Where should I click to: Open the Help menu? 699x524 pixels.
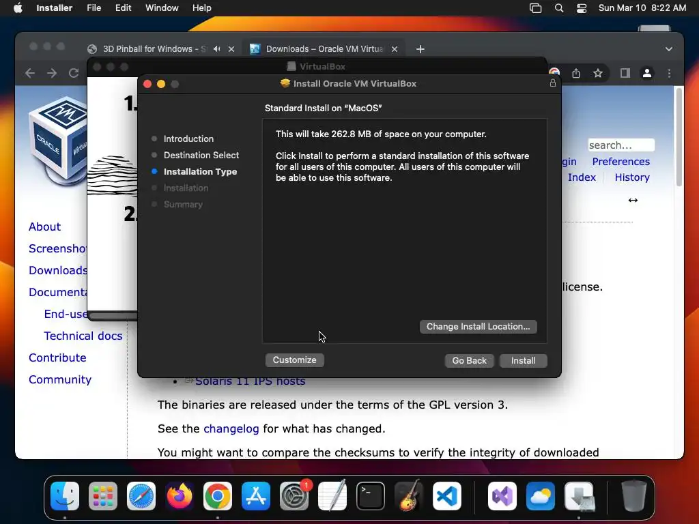[202, 8]
